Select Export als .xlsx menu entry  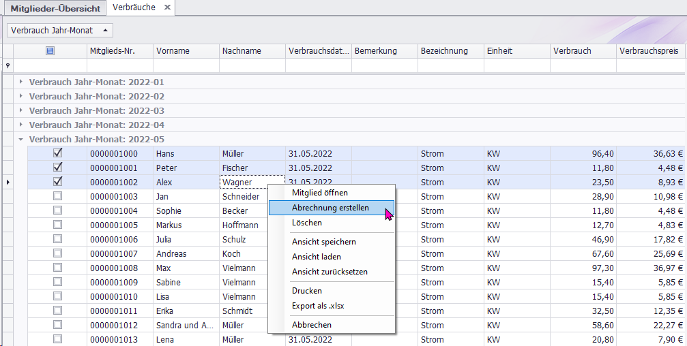[318, 306]
